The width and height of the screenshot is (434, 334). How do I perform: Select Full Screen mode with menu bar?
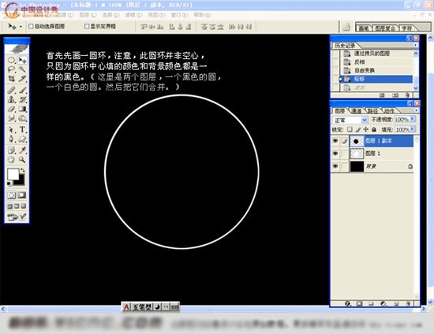[17, 206]
